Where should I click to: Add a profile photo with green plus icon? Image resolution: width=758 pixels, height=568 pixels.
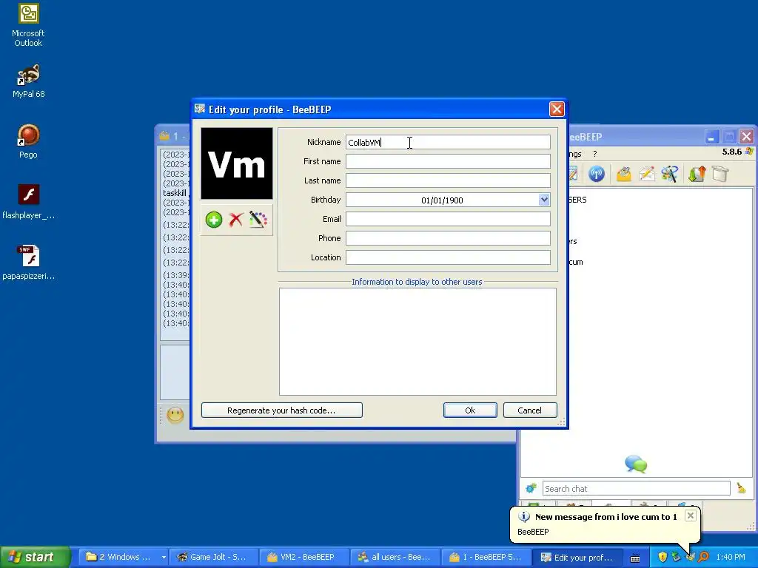[214, 220]
